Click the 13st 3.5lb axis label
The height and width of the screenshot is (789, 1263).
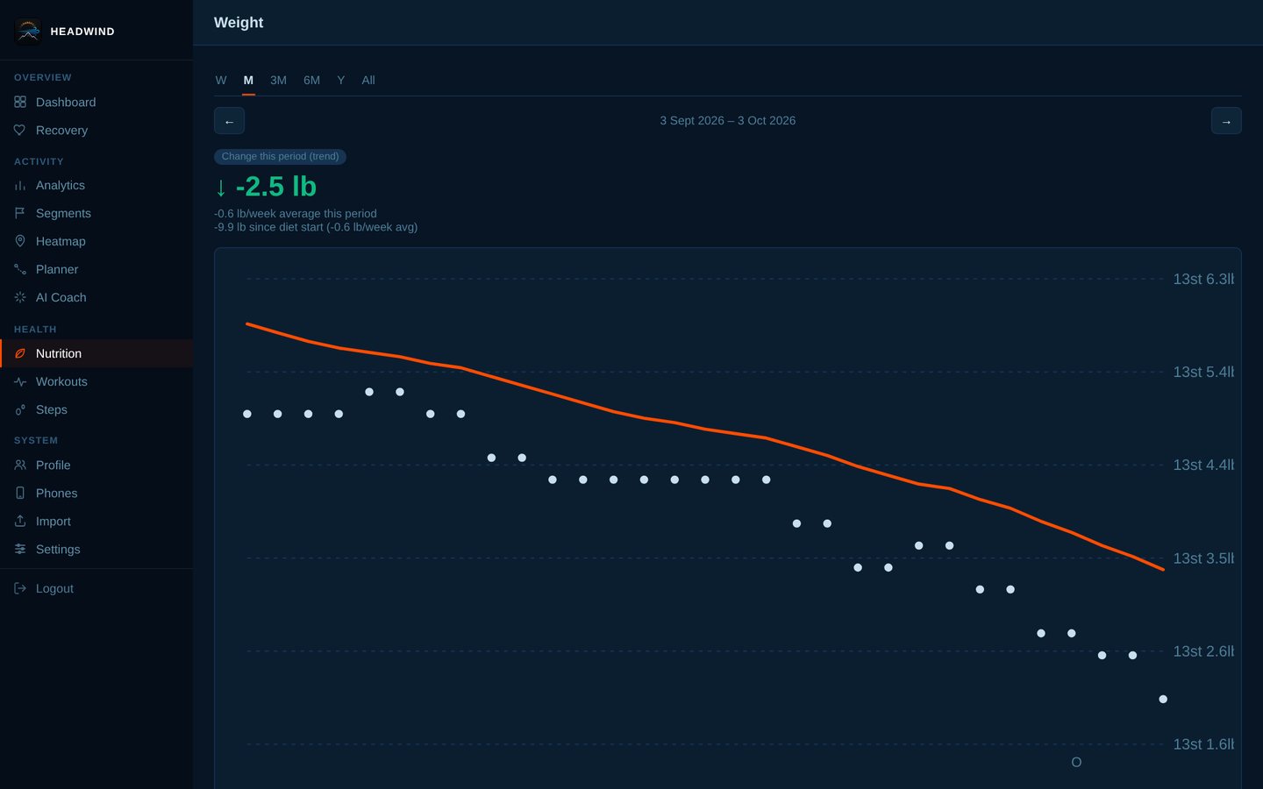click(x=1203, y=558)
